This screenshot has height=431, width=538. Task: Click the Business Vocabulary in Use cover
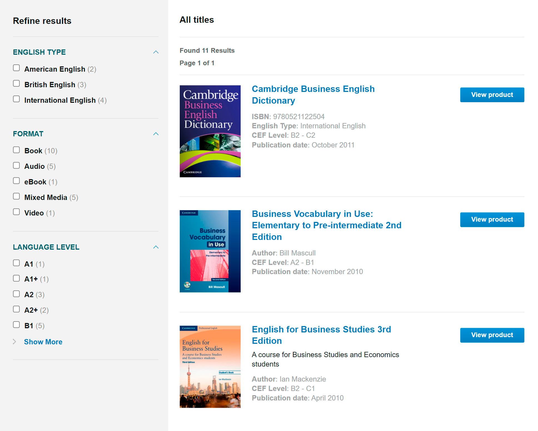[210, 251]
